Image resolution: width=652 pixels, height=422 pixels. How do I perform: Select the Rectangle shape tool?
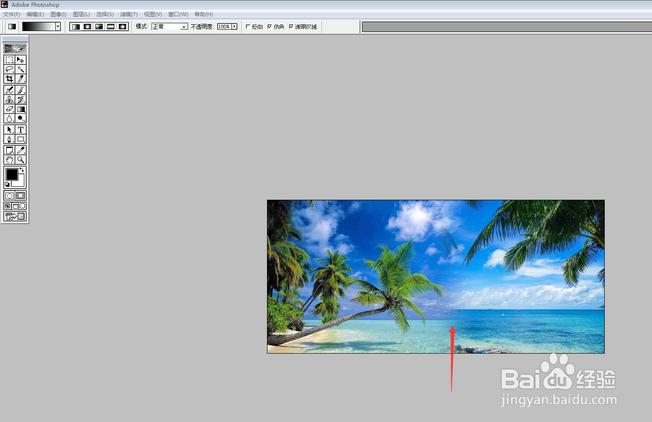(21, 139)
